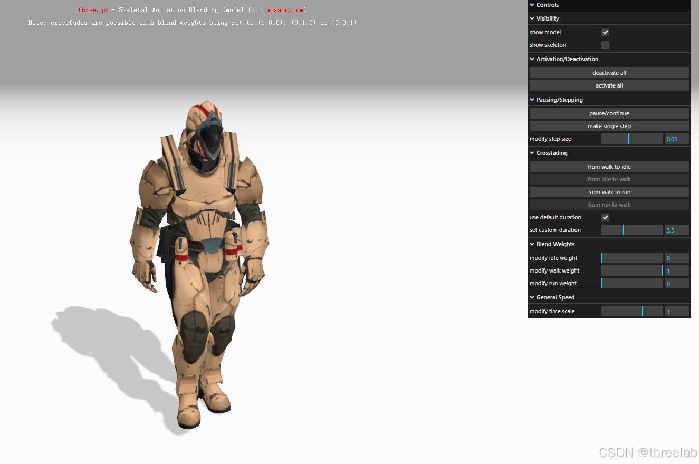Click the walk weight value field
Screen dimensions: 699x464
pos(677,271)
